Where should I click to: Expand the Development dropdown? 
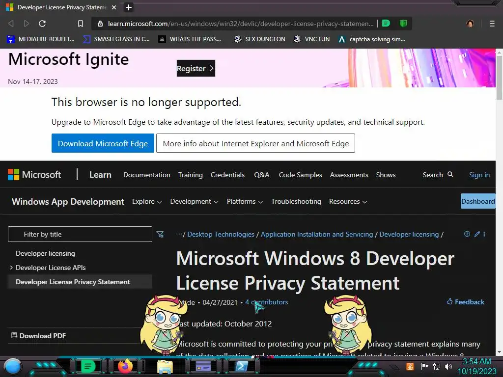195,201
